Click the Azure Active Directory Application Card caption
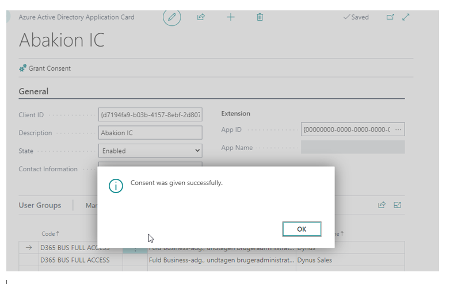The image size is (450, 284). coord(77,17)
